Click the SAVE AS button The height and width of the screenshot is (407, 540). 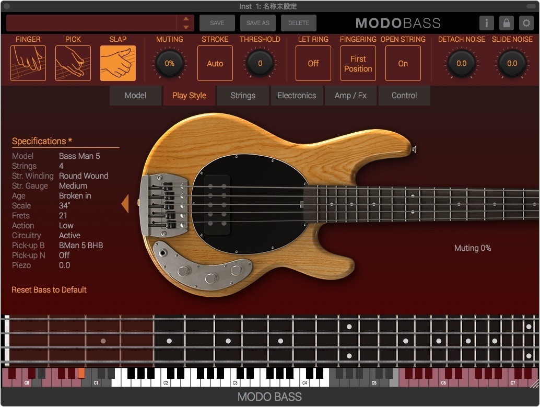pos(257,23)
